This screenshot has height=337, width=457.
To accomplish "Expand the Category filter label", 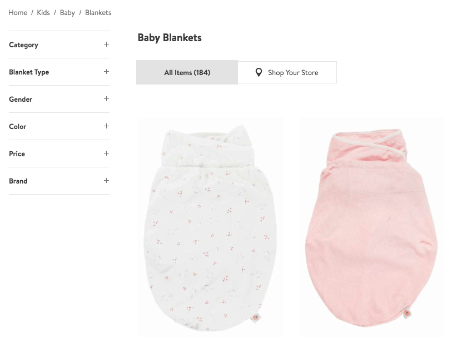I will tap(24, 45).
